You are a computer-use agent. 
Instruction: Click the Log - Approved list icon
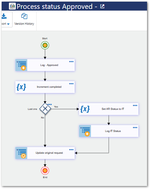click(x=21, y=65)
